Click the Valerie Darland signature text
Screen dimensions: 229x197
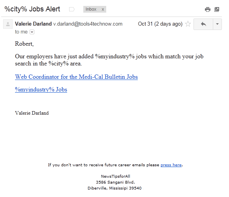pos(32,113)
